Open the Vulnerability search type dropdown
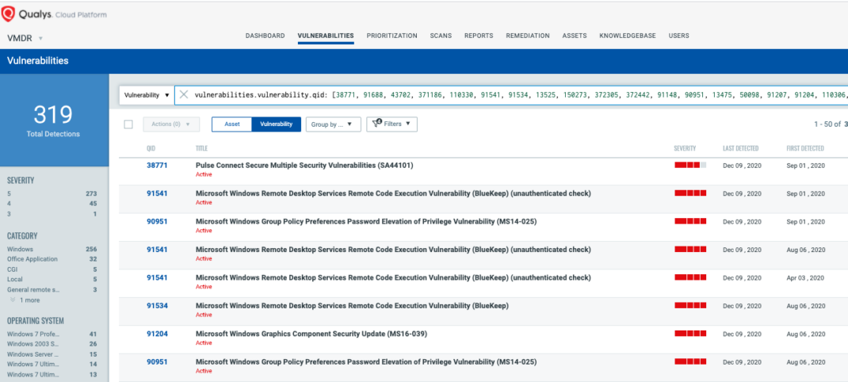The image size is (848, 382). click(x=147, y=94)
